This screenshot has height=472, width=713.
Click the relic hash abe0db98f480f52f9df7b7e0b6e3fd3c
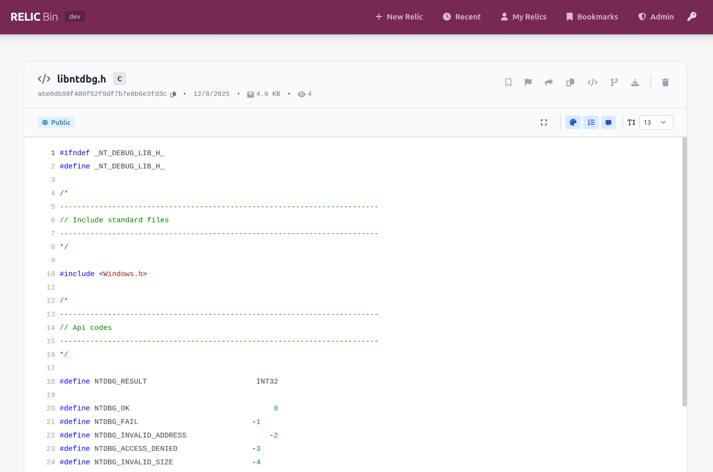tap(102, 94)
